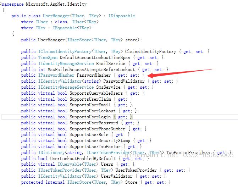Screen dimensions: 238x189
Task: Click the ClaimsIdentityFactory property name
Action: (x=151, y=52)
